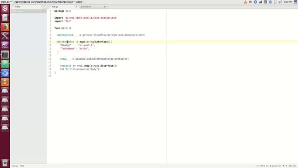The width and height of the screenshot is (298, 168).
Task: Open VLC media player in dock
Action: [x=5, y=82]
